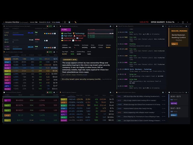Image resolution: width=193 pixels, height=145 pixels.
Task: Open gear settings of the top change scanner panel
Action: click(x=54, y=52)
